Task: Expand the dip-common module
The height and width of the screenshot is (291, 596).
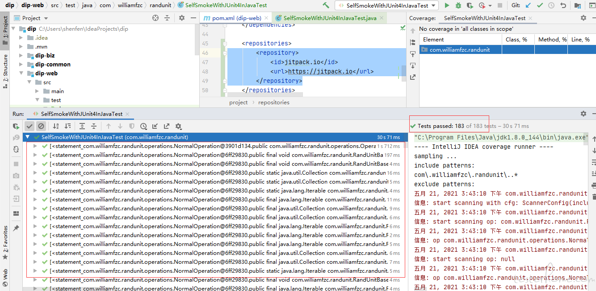Action: point(21,65)
